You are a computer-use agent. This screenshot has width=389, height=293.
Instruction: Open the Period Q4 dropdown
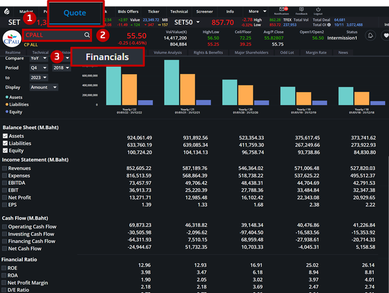pyautogui.click(x=38, y=68)
